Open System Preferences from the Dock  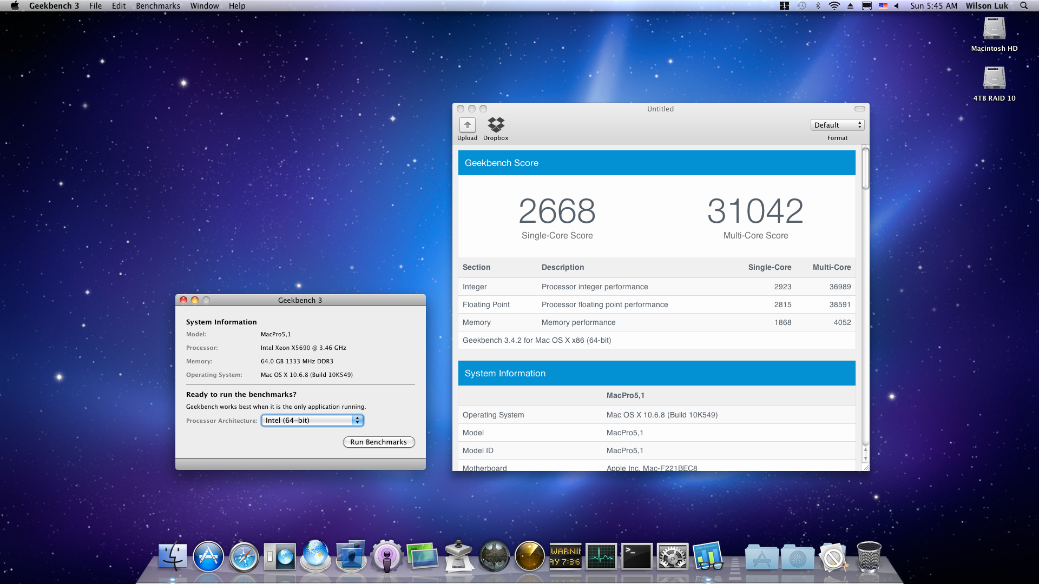[x=673, y=557]
